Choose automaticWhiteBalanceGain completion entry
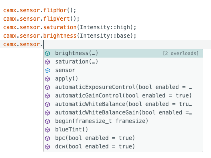The height and width of the screenshot is (158, 211). (x=123, y=113)
